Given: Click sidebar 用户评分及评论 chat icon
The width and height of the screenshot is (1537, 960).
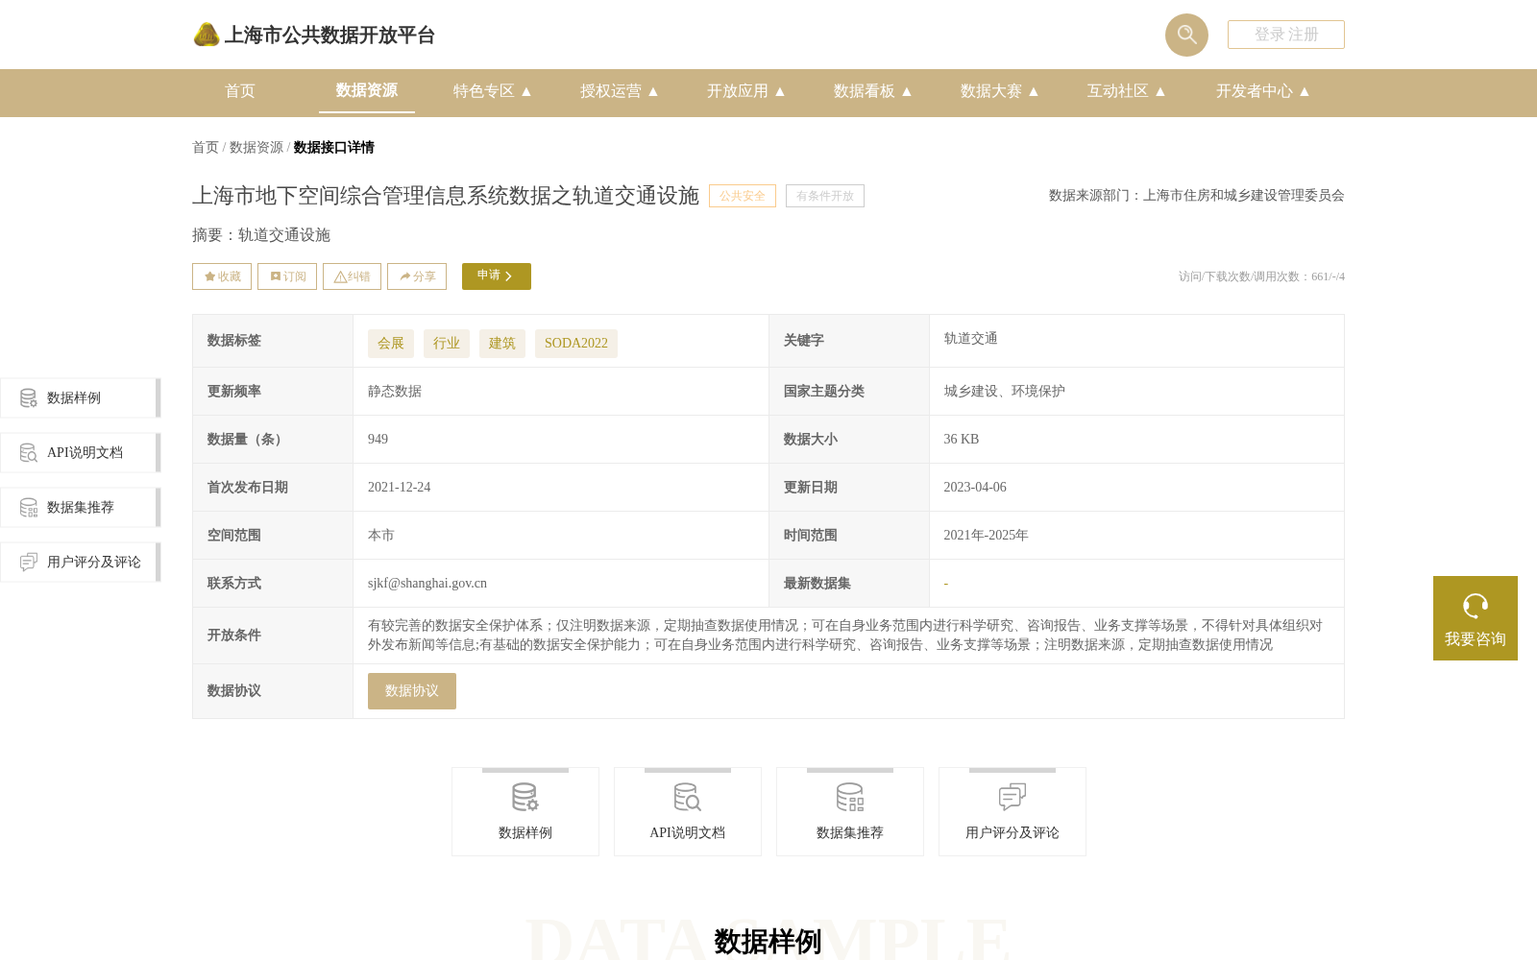Looking at the screenshot, I should tap(29, 562).
